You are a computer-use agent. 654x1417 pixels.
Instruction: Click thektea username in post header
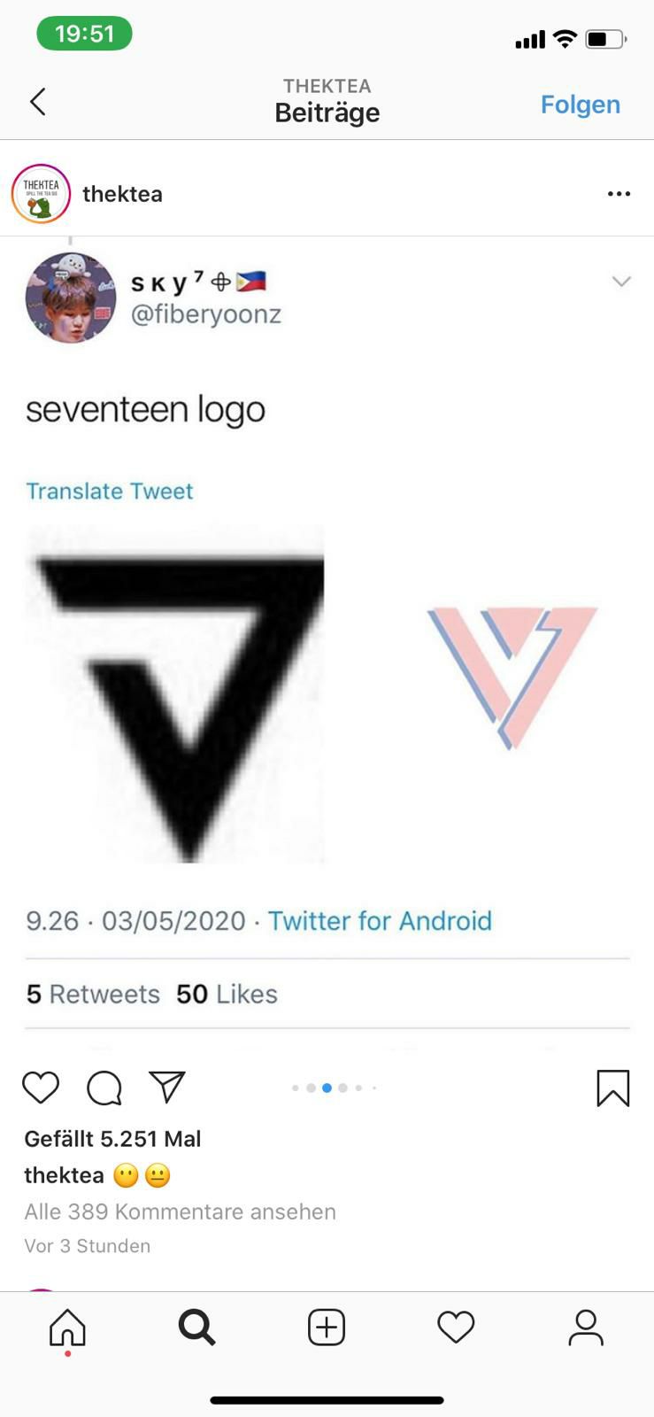click(122, 194)
